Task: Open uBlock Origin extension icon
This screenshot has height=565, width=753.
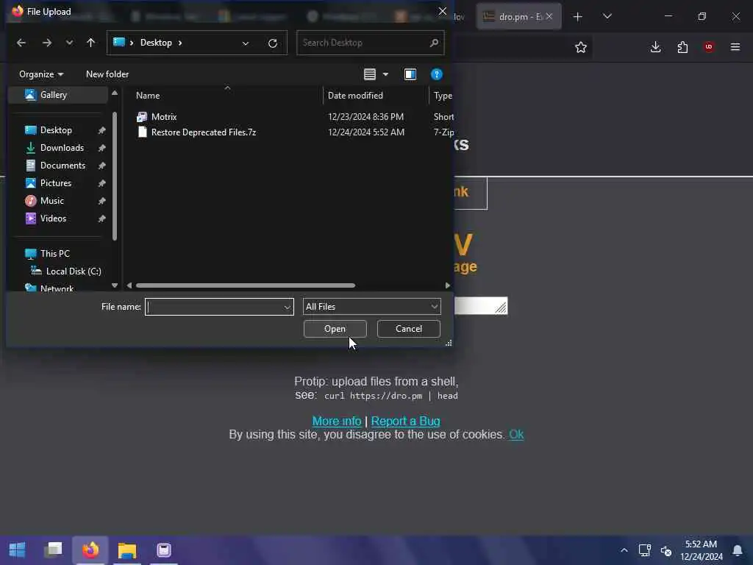Action: pos(709,47)
